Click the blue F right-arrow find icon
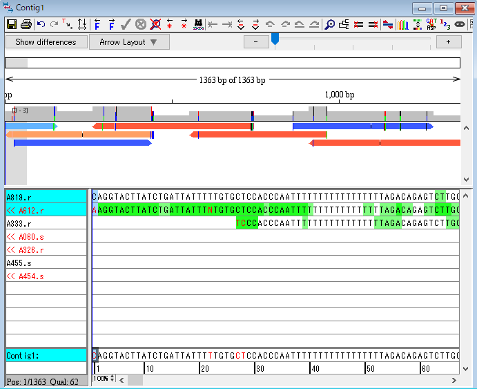Image resolution: width=477 pixels, height=389 pixels. pos(111,24)
